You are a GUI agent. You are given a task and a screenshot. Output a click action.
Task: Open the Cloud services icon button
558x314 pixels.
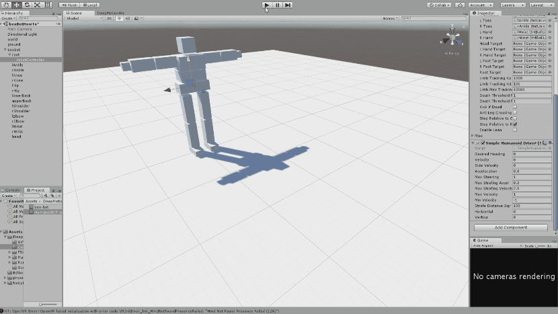pyautogui.click(x=460, y=5)
